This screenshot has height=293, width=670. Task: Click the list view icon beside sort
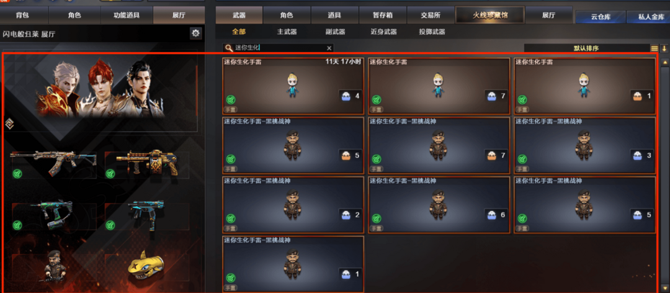pos(654,48)
